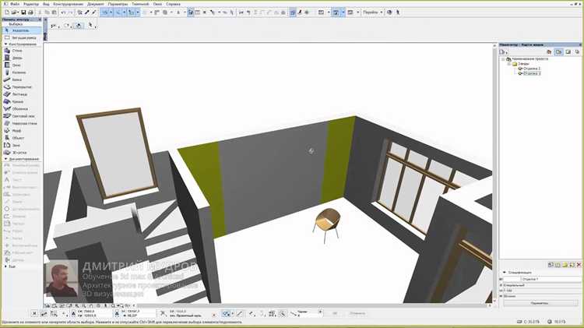This screenshot has width=584, height=328.
Task: Select the Wall (Стена) tool
Action: 22,51
